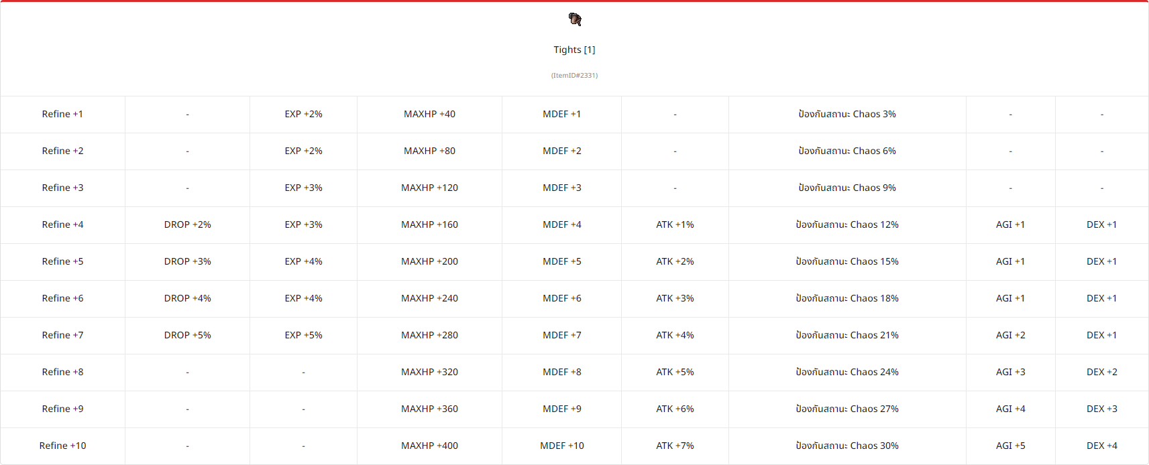Click the Chaos 3% resistance cell
The height and width of the screenshot is (465, 1149).
point(847,114)
